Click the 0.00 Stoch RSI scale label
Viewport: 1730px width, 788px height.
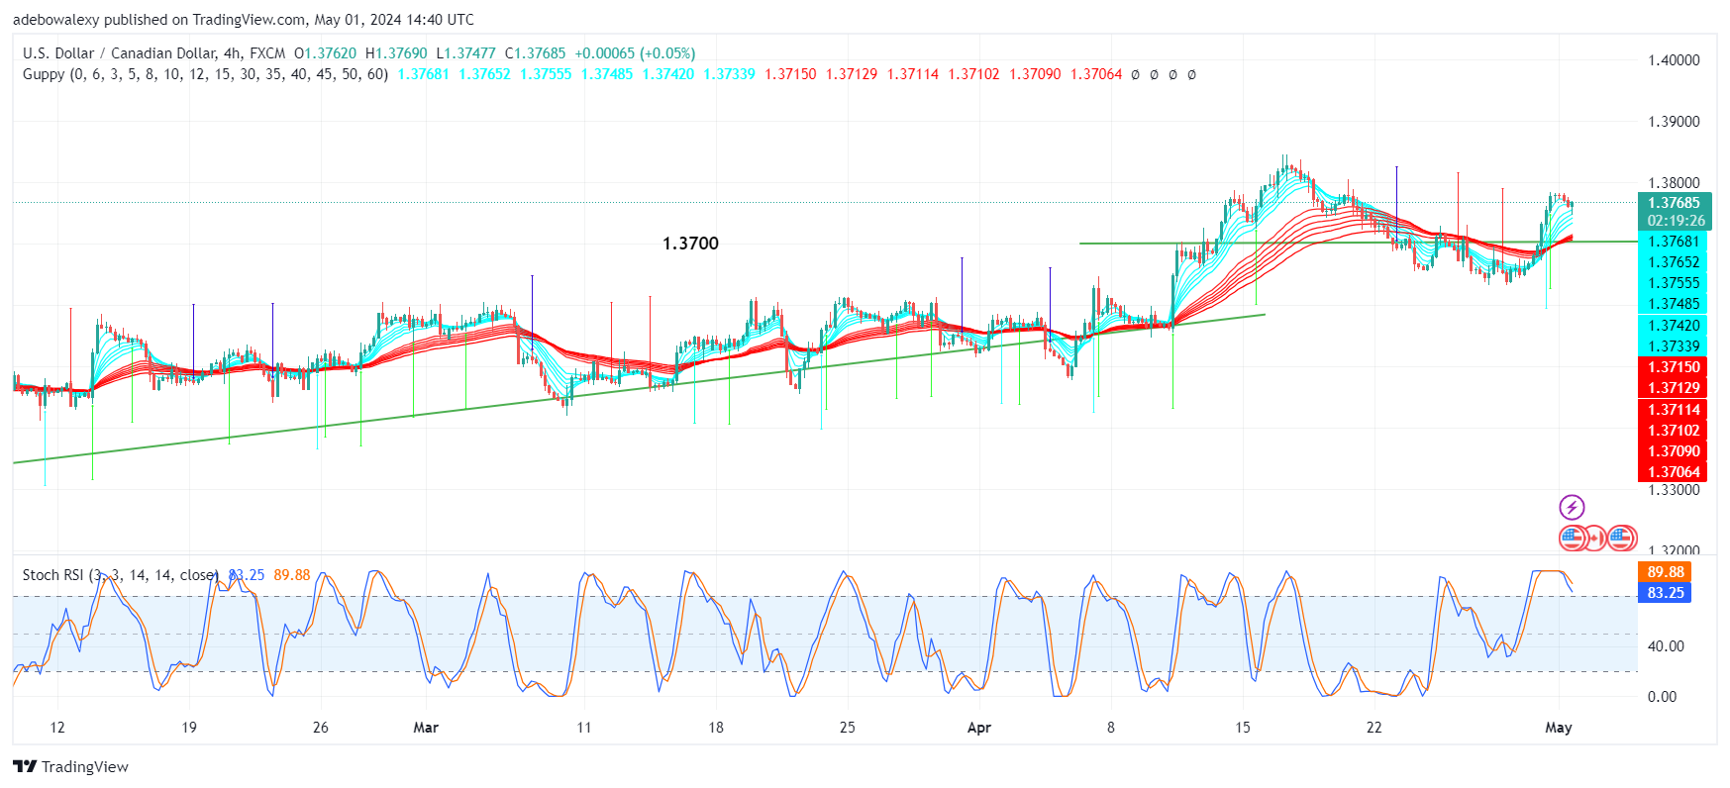(1662, 697)
